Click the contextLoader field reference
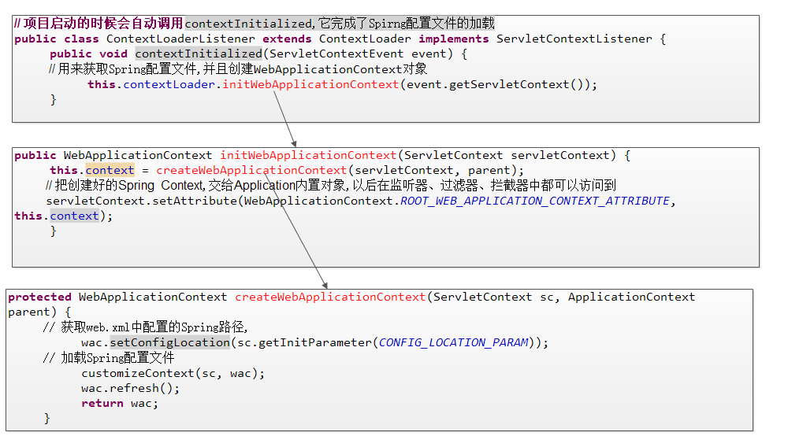 169,84
